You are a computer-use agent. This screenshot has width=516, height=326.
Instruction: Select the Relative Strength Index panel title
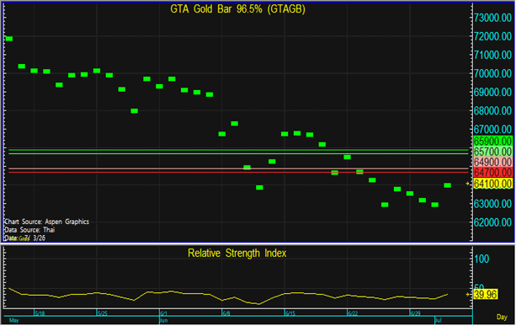[x=237, y=253]
